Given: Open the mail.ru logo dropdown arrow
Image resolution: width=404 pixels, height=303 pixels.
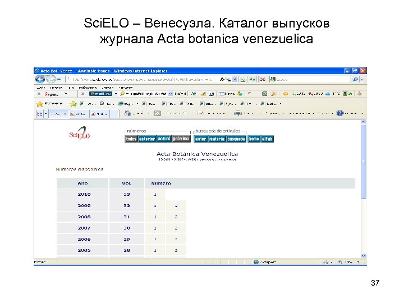Looking at the screenshot, I should pyautogui.click(x=116, y=94).
